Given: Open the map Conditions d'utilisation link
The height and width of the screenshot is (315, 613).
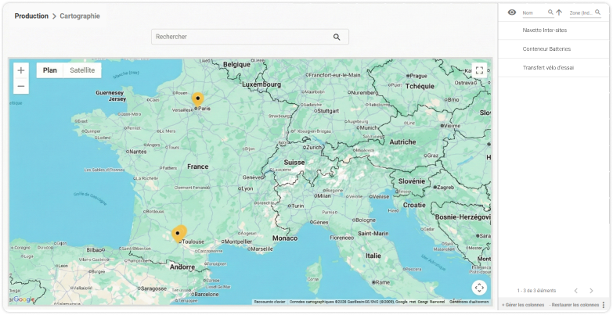Looking at the screenshot, I should point(469,302).
